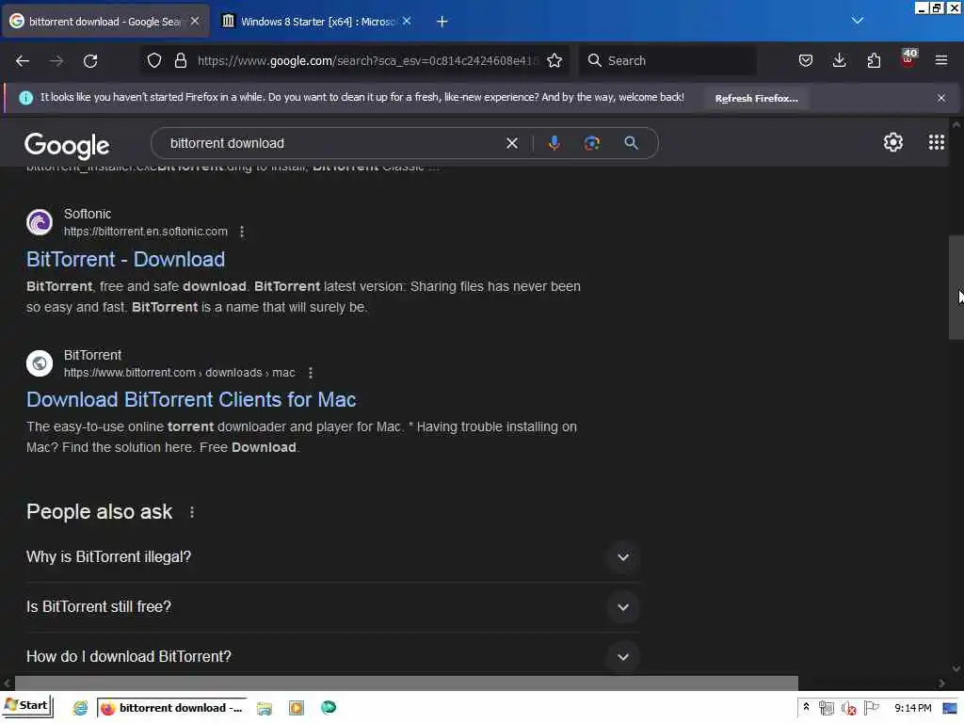964x723 pixels.
Task: Open the Google apps grid
Action: [x=937, y=143]
